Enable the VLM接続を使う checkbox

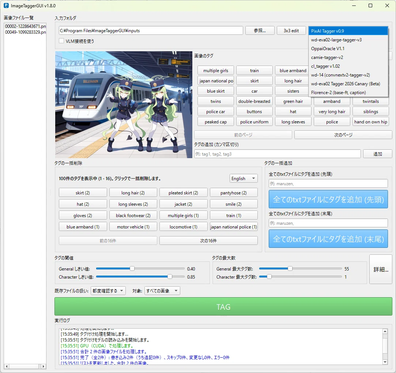tap(61, 41)
